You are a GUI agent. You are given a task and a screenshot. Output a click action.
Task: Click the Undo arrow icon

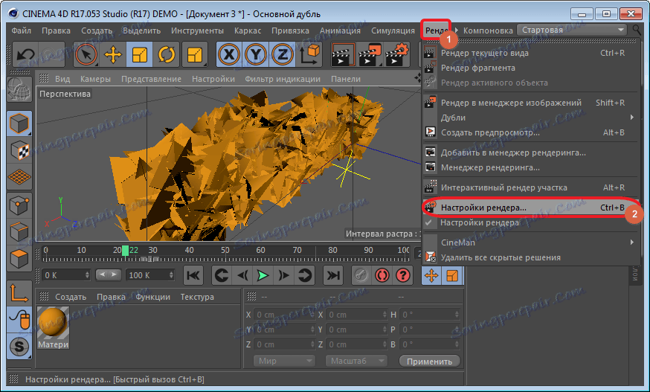(26, 54)
